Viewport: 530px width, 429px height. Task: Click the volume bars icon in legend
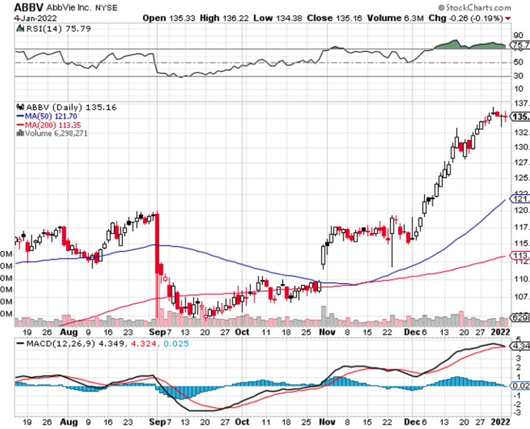pyautogui.click(x=20, y=133)
